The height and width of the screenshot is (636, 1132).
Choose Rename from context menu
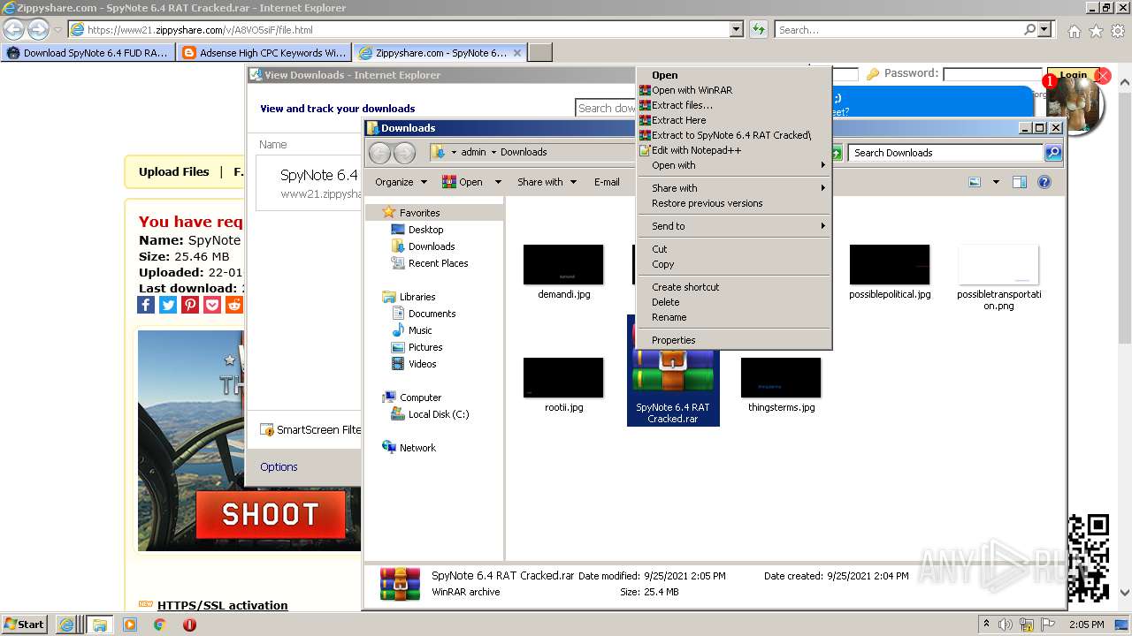pyautogui.click(x=734, y=317)
